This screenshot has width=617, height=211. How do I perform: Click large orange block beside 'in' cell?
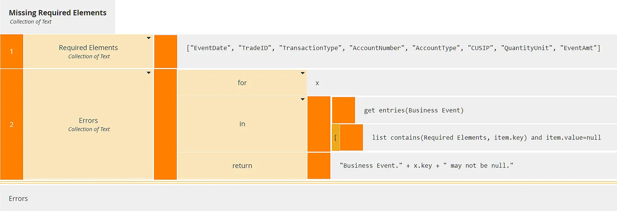[x=319, y=124]
